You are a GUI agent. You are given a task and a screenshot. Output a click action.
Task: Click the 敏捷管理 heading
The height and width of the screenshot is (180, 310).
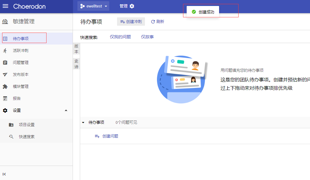24,21
